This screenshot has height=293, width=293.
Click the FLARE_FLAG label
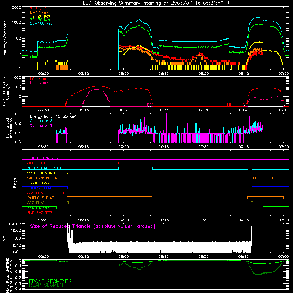click(38, 183)
